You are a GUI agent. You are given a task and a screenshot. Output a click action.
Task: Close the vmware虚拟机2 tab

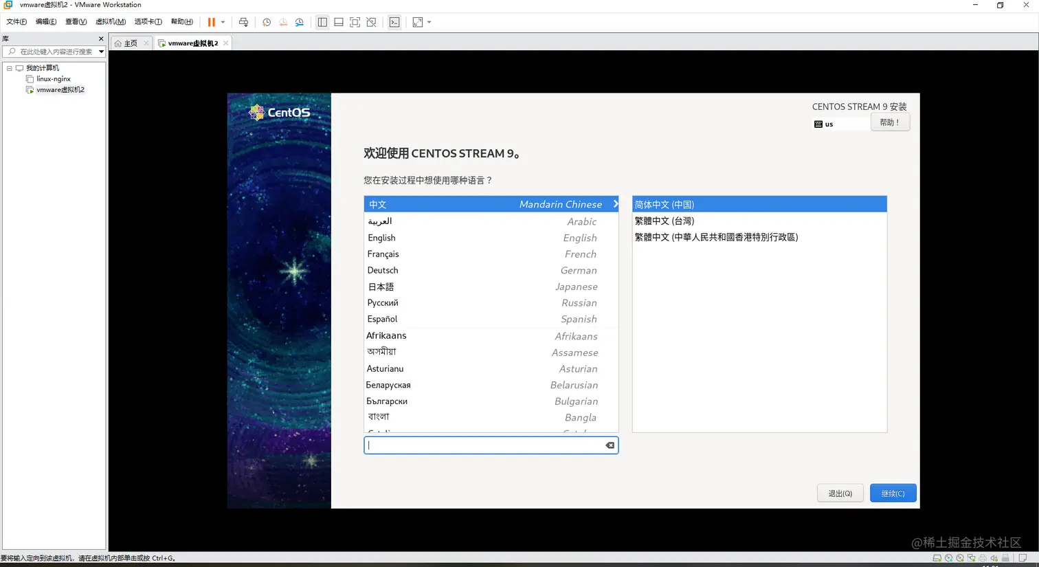coord(225,43)
